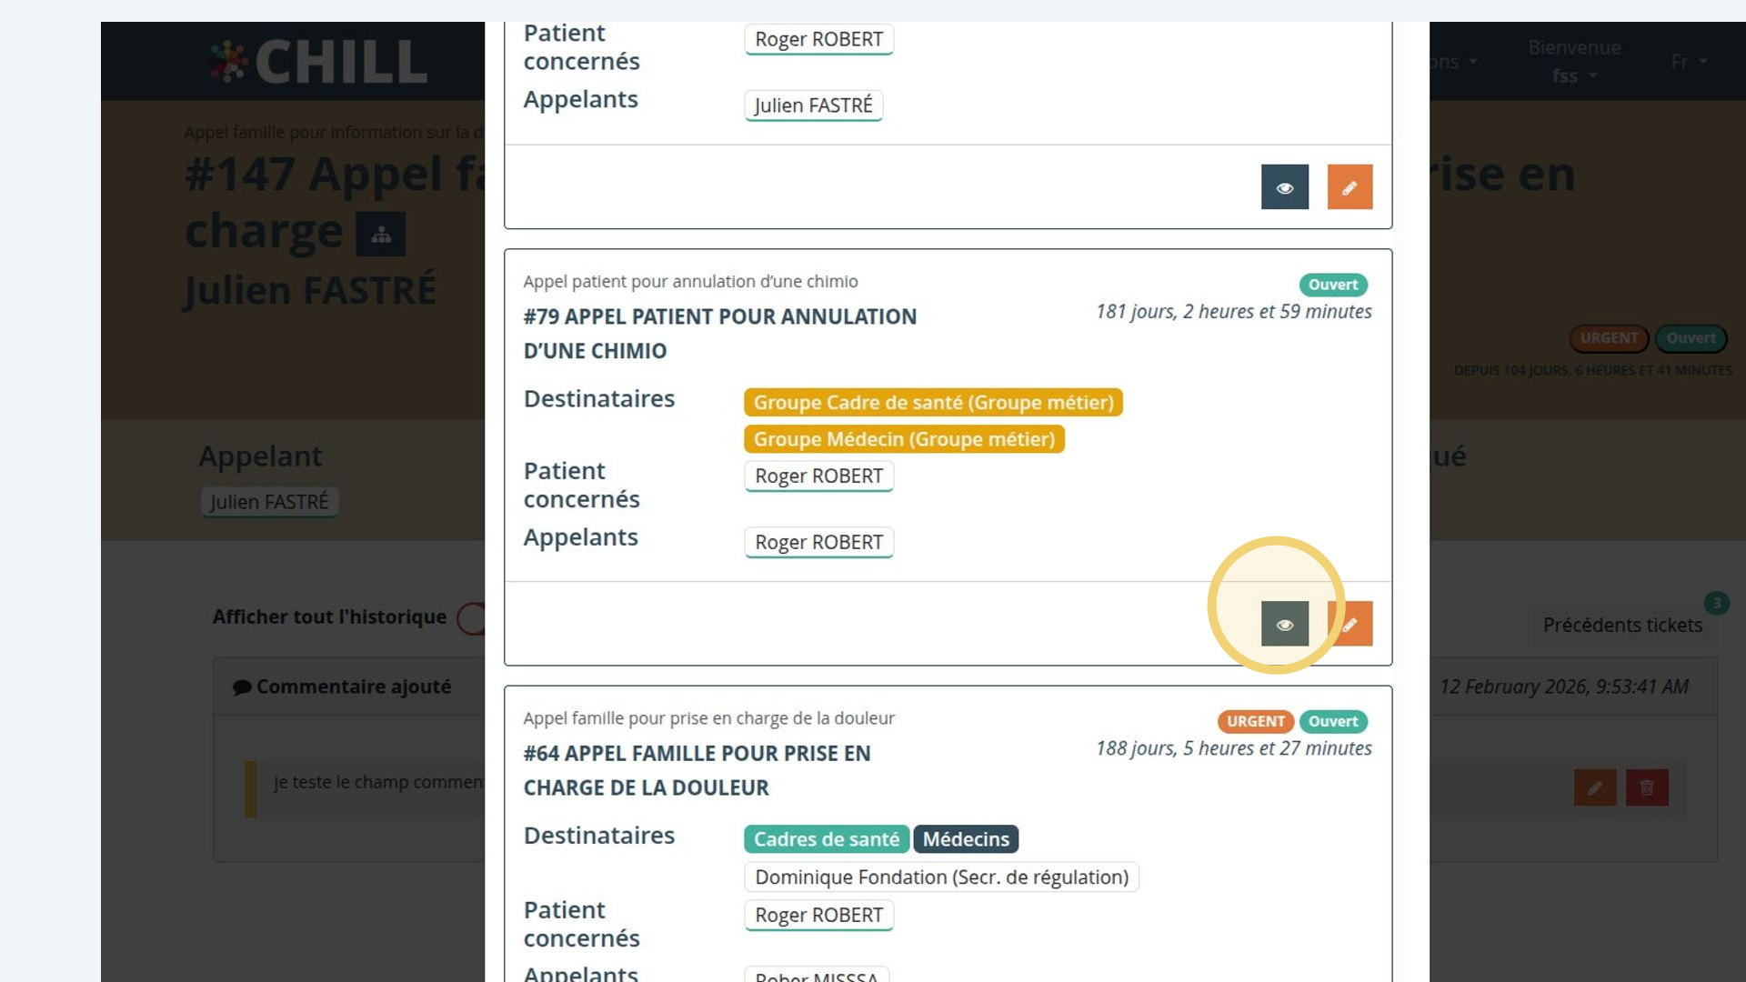Image resolution: width=1746 pixels, height=982 pixels.
Task: Expand the Bienvenue fss user menu
Action: [x=1574, y=61]
